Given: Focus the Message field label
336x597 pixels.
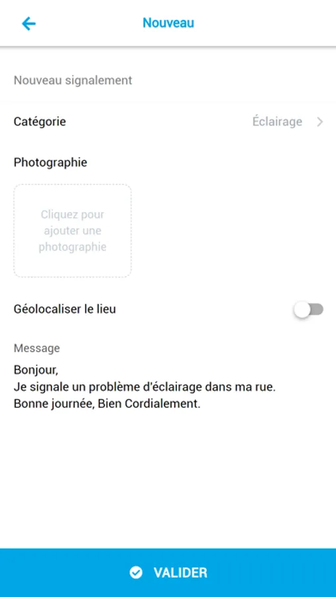Looking at the screenshot, I should (x=36, y=348).
